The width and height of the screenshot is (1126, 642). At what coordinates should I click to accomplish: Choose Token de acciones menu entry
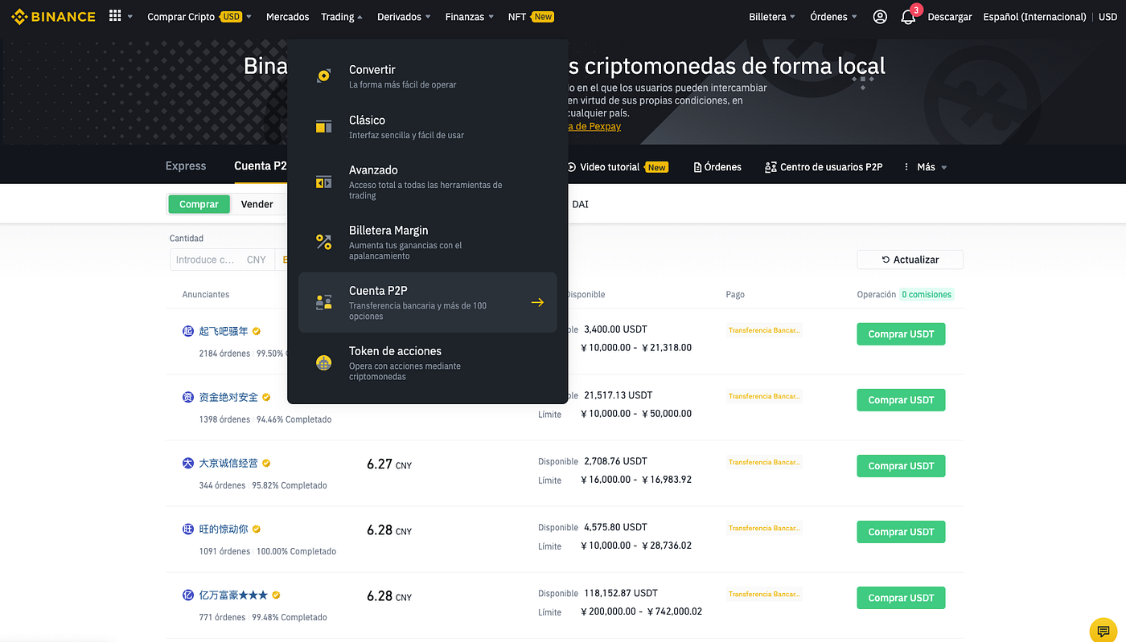[427, 363]
